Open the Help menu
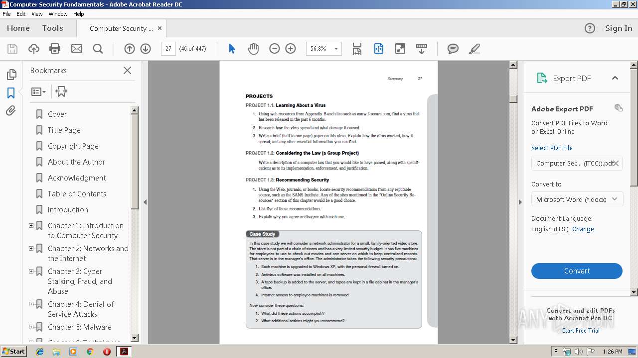The width and height of the screenshot is (638, 358). [x=79, y=14]
